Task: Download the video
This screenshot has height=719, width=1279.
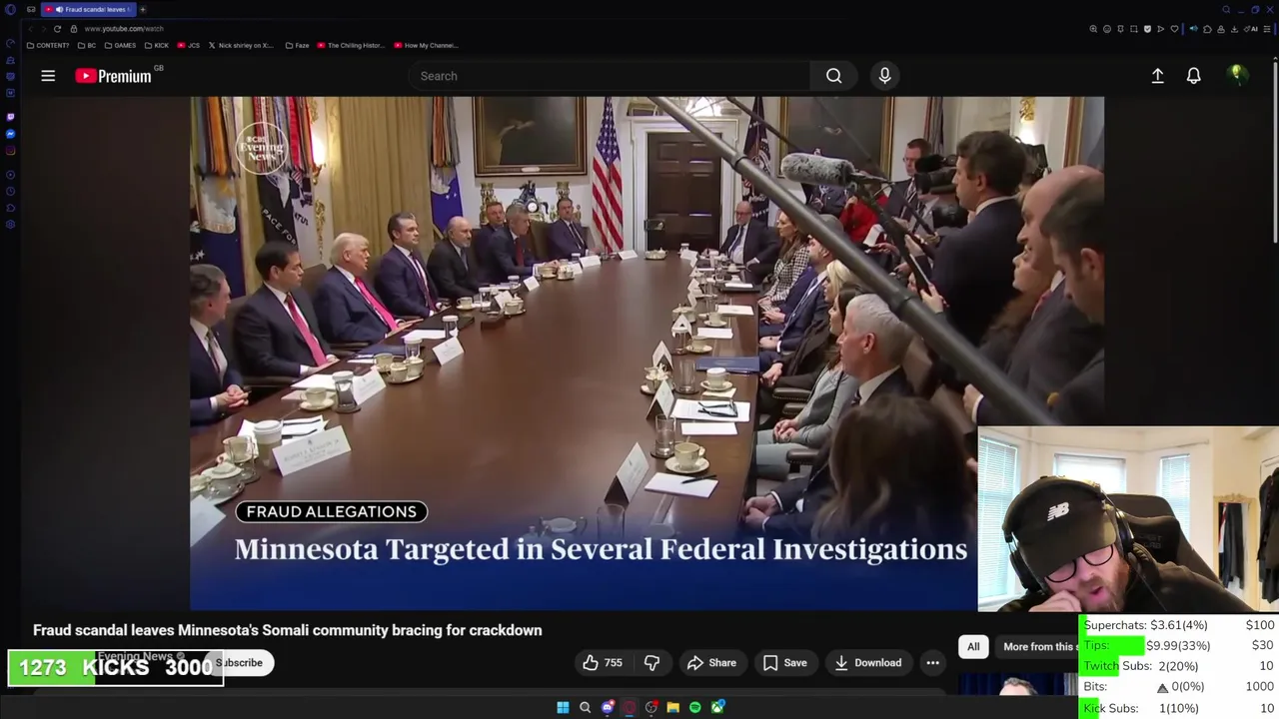Action: 867,662
